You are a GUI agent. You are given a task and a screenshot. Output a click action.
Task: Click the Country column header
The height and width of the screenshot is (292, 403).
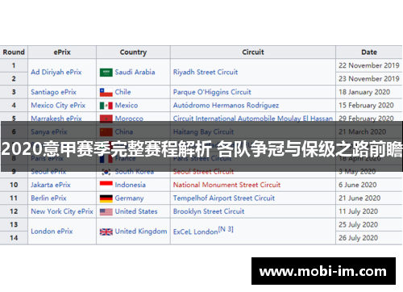(133, 52)
